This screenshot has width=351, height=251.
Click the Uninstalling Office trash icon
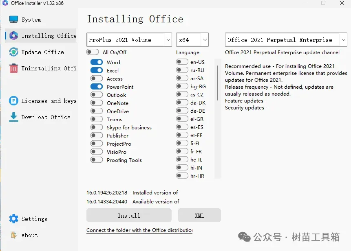point(14,68)
